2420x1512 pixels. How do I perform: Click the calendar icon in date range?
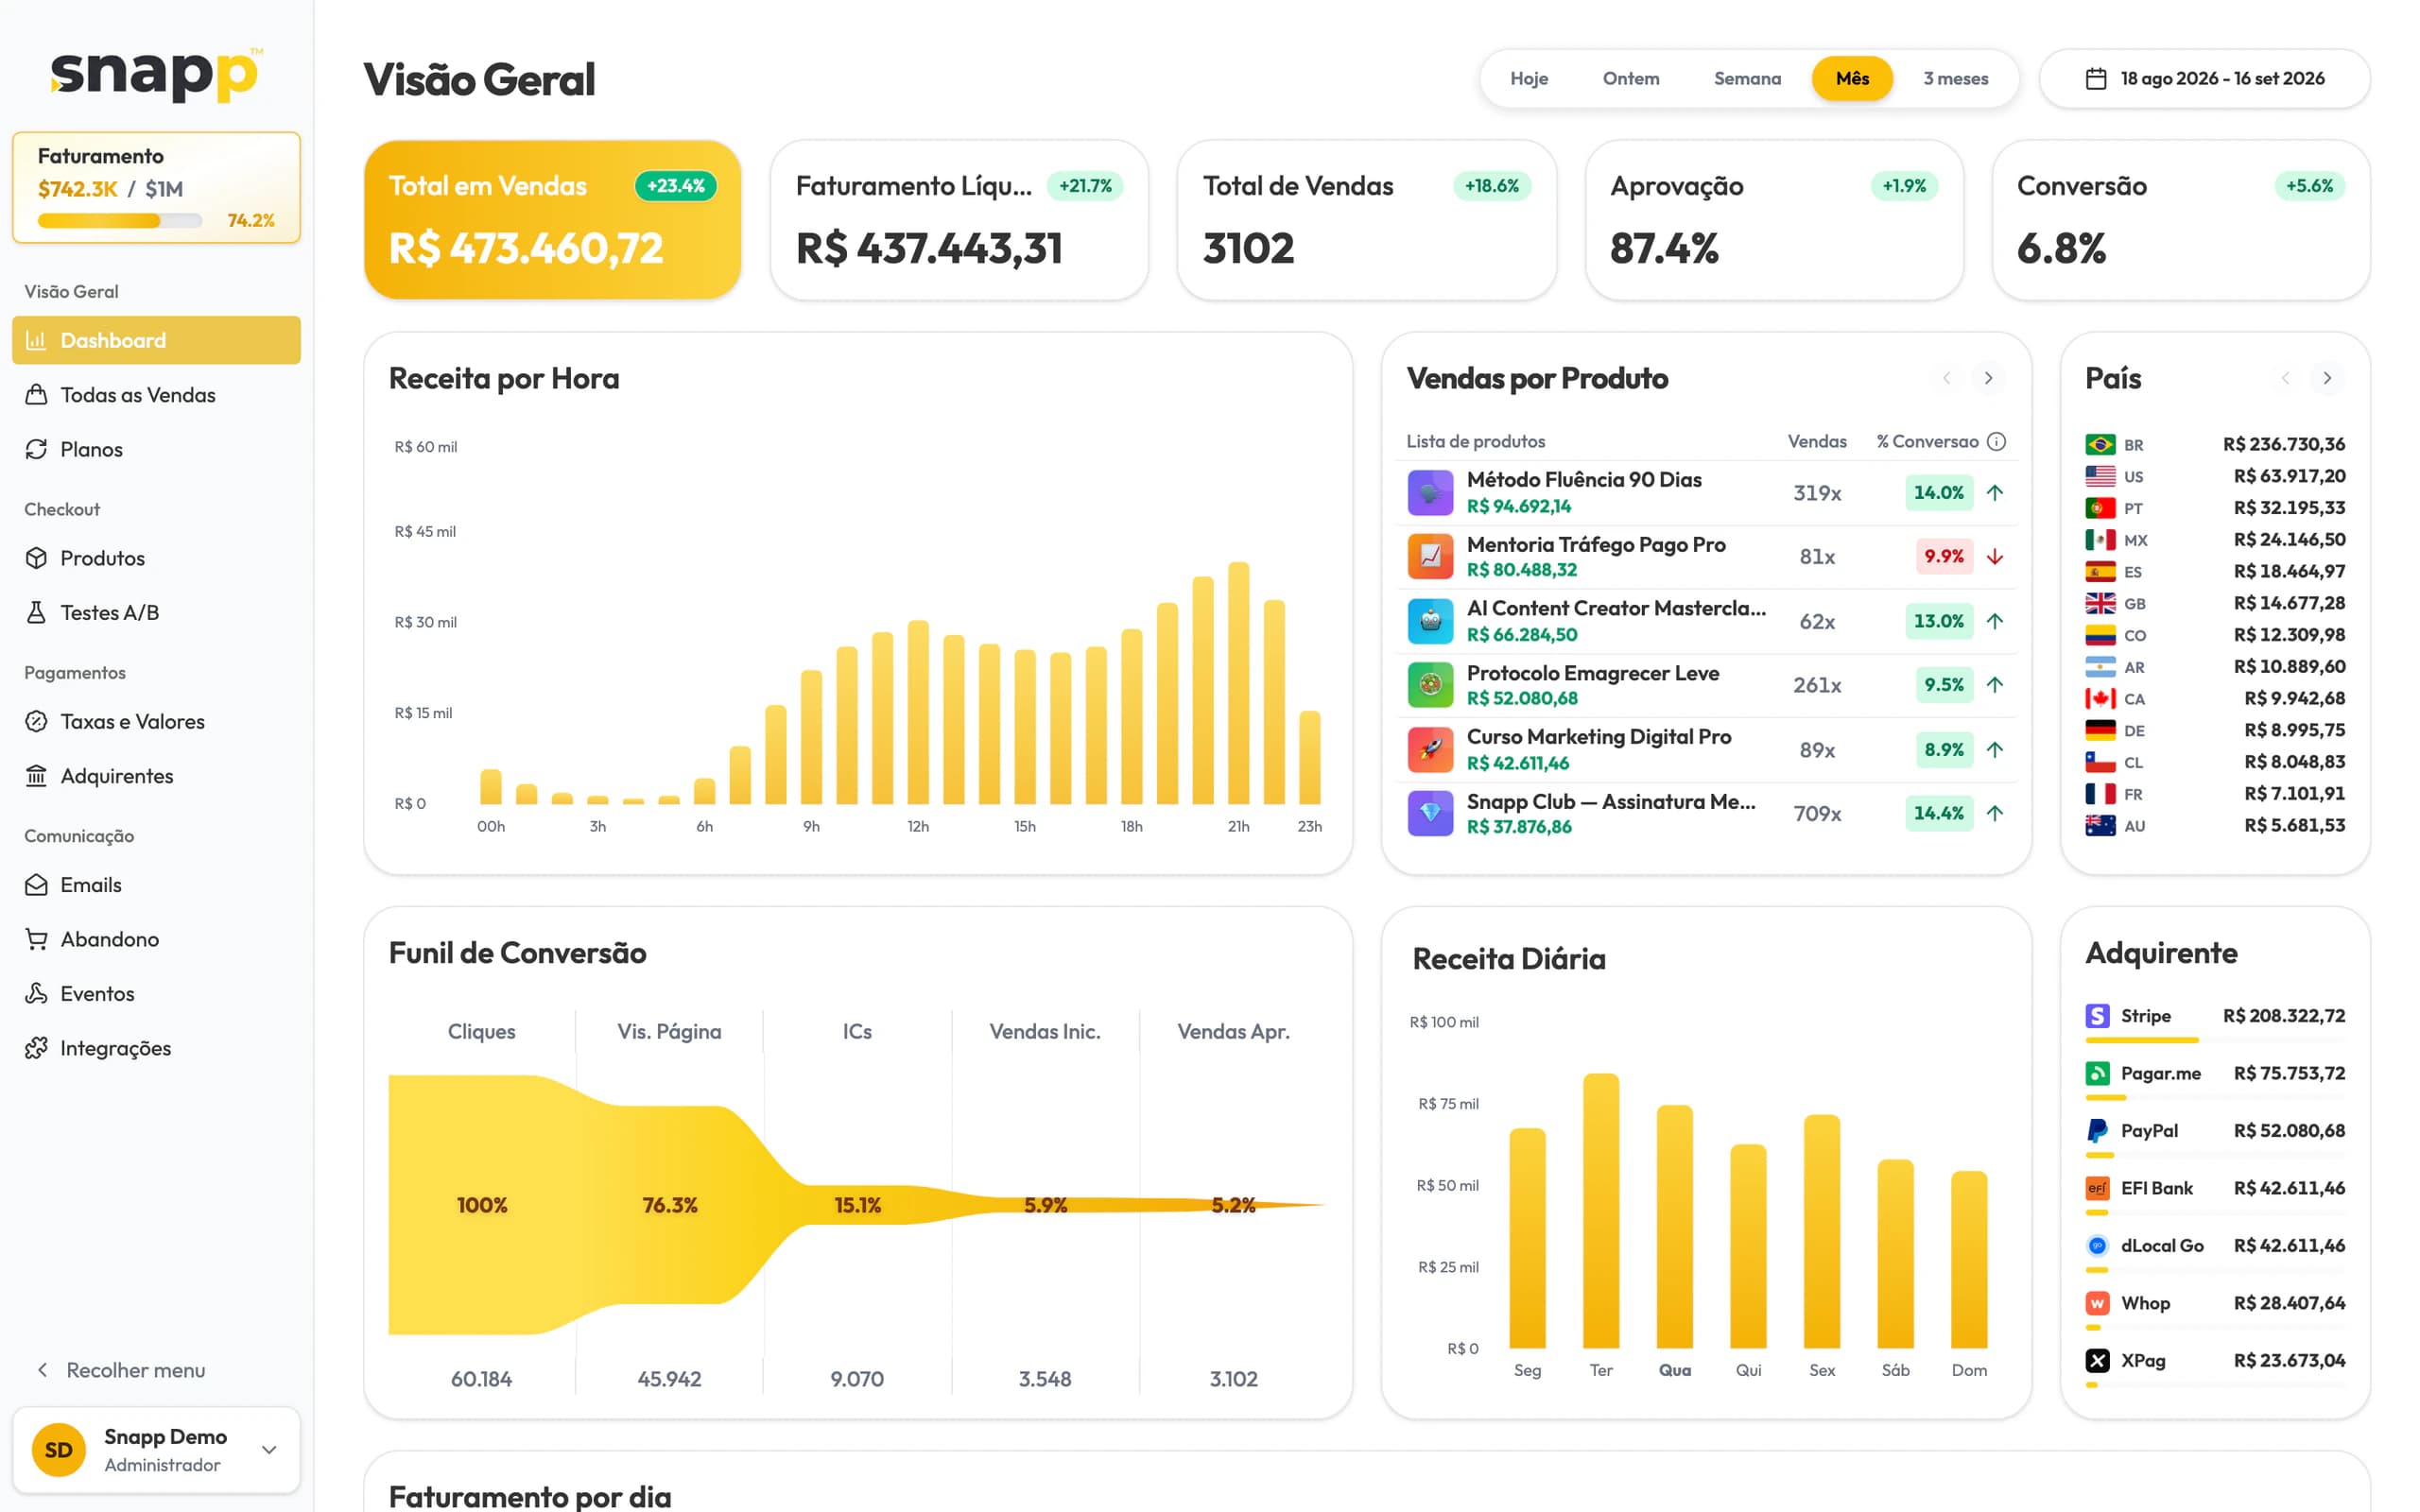(2096, 78)
